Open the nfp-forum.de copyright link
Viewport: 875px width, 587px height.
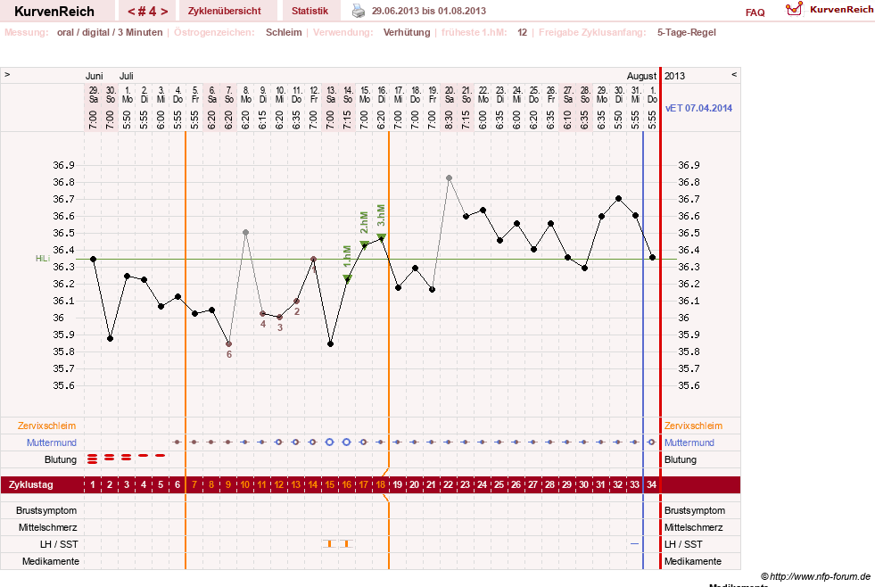coord(816,576)
